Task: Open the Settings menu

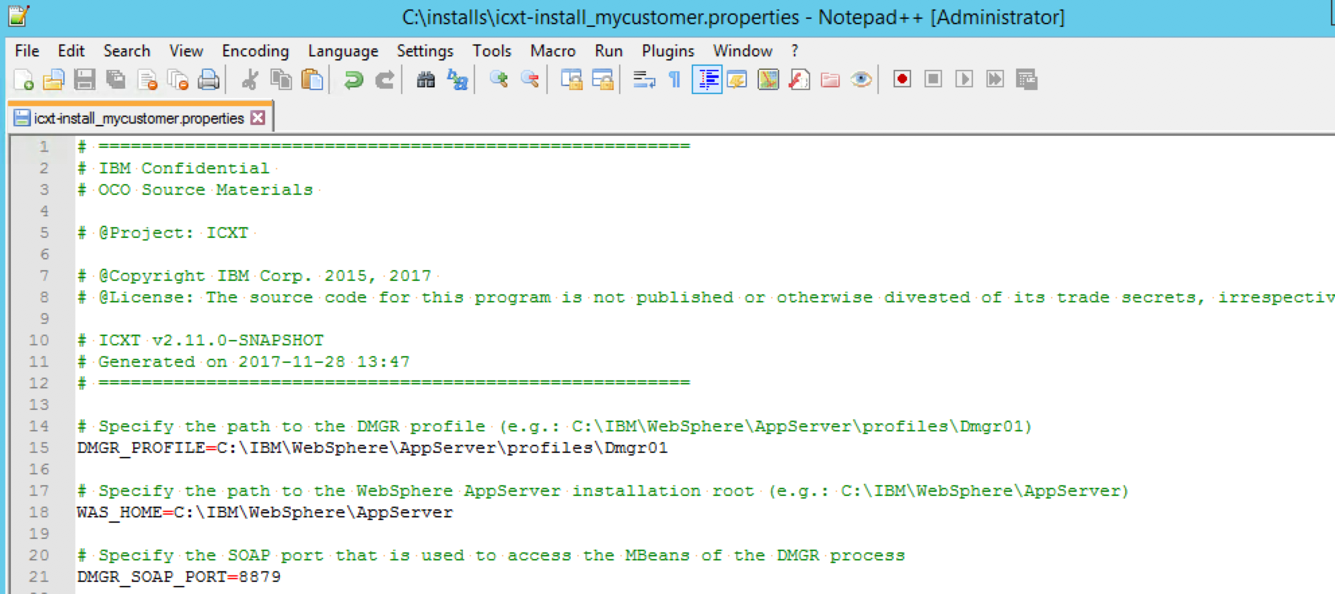Action: pos(425,51)
